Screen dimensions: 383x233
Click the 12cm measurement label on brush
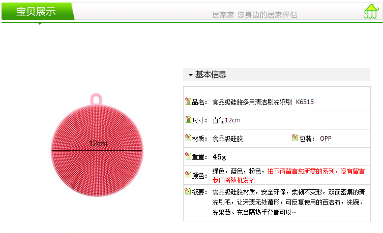pyautogui.click(x=98, y=143)
